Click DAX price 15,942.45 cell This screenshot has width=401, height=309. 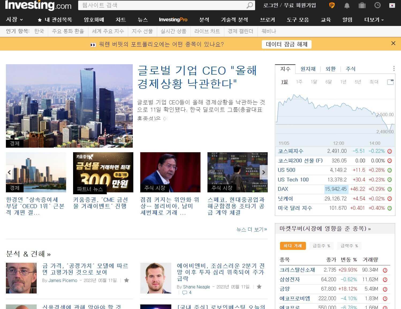(x=336, y=189)
